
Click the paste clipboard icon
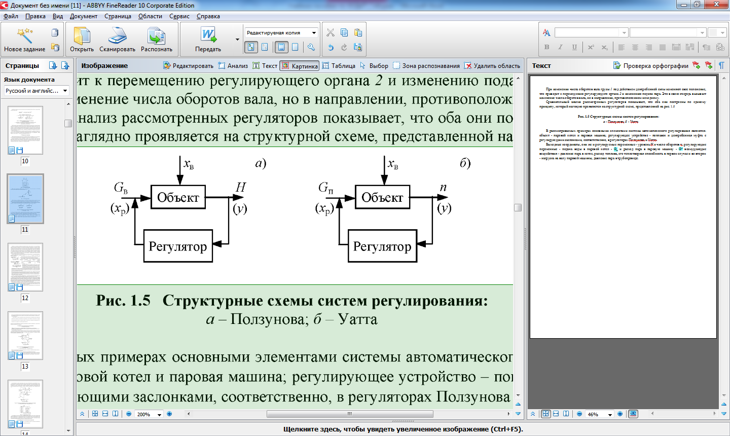click(358, 32)
